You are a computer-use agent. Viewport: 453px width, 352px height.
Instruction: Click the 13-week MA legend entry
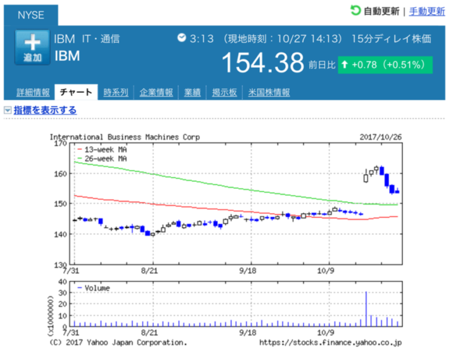tap(102, 150)
